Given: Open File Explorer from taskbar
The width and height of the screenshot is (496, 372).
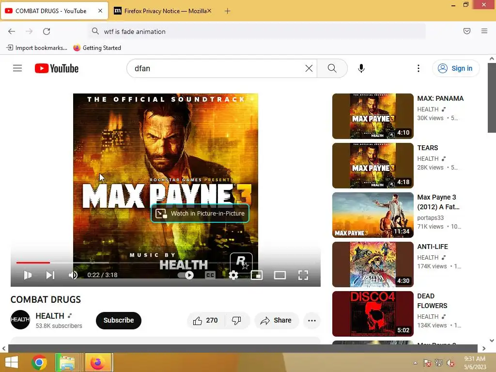Looking at the screenshot, I should click(x=67, y=362).
